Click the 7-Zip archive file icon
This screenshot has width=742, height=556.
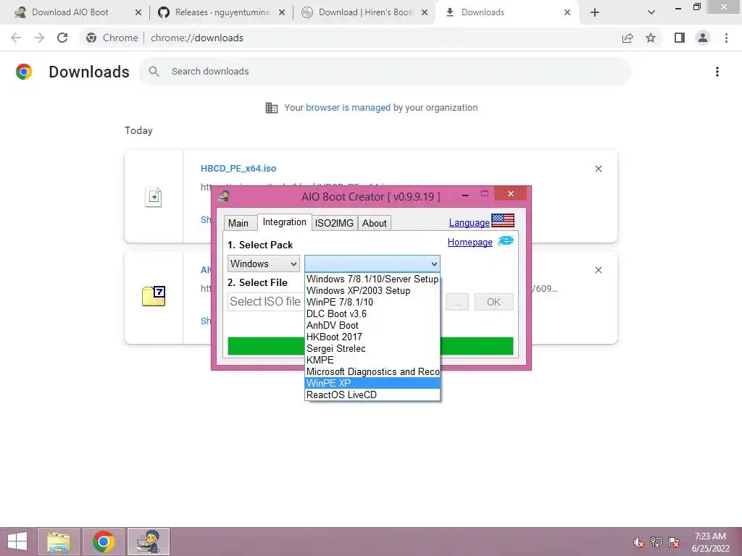coord(154,296)
